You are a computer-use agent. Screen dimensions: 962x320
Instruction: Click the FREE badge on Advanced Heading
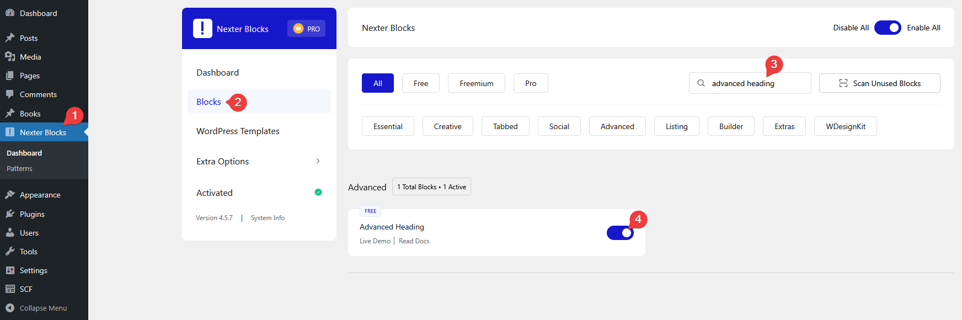tap(370, 211)
